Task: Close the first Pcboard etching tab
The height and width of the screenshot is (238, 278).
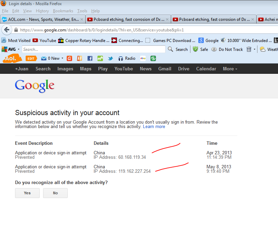Action: pos(167,19)
